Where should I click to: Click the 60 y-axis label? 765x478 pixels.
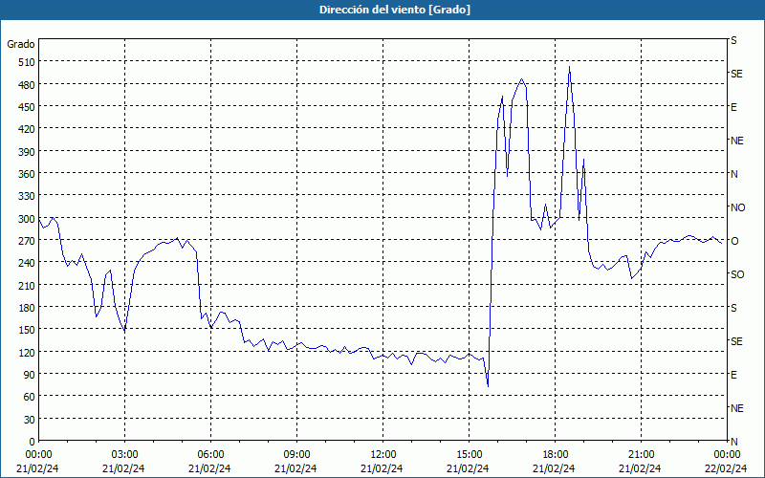pyautogui.click(x=30, y=397)
